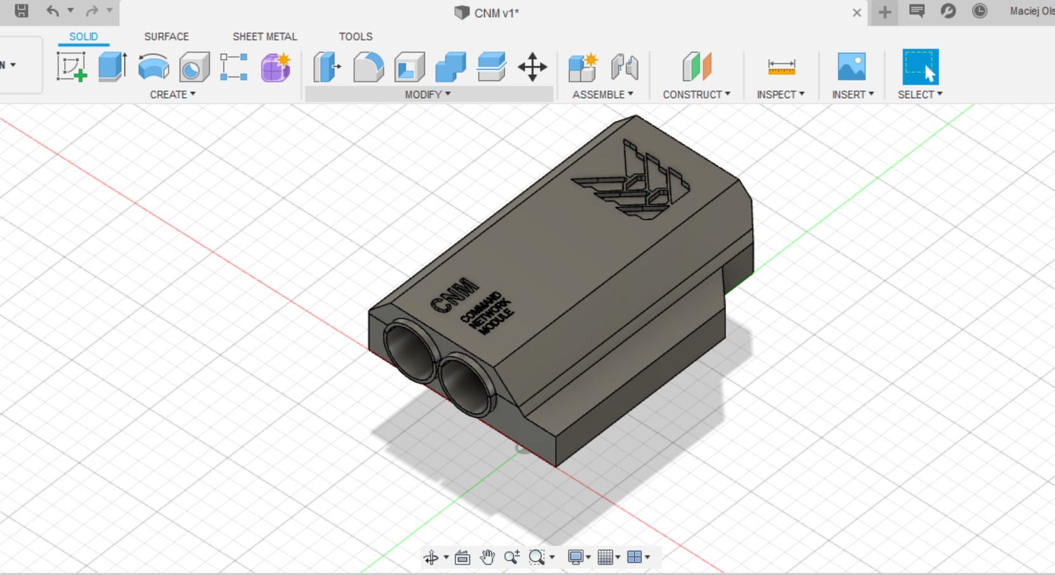Select the Create Sketch tool
The width and height of the screenshot is (1055, 575).
click(x=71, y=67)
